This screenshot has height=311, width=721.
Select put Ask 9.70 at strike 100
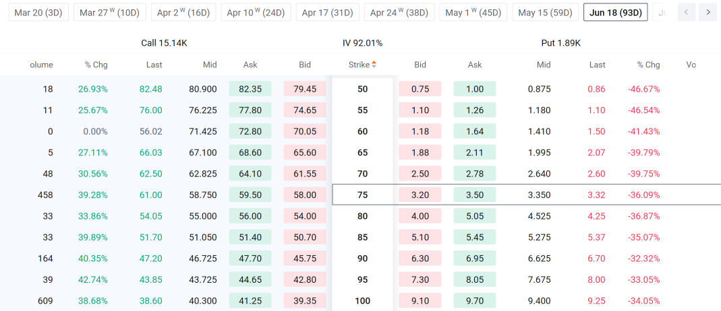pos(475,301)
